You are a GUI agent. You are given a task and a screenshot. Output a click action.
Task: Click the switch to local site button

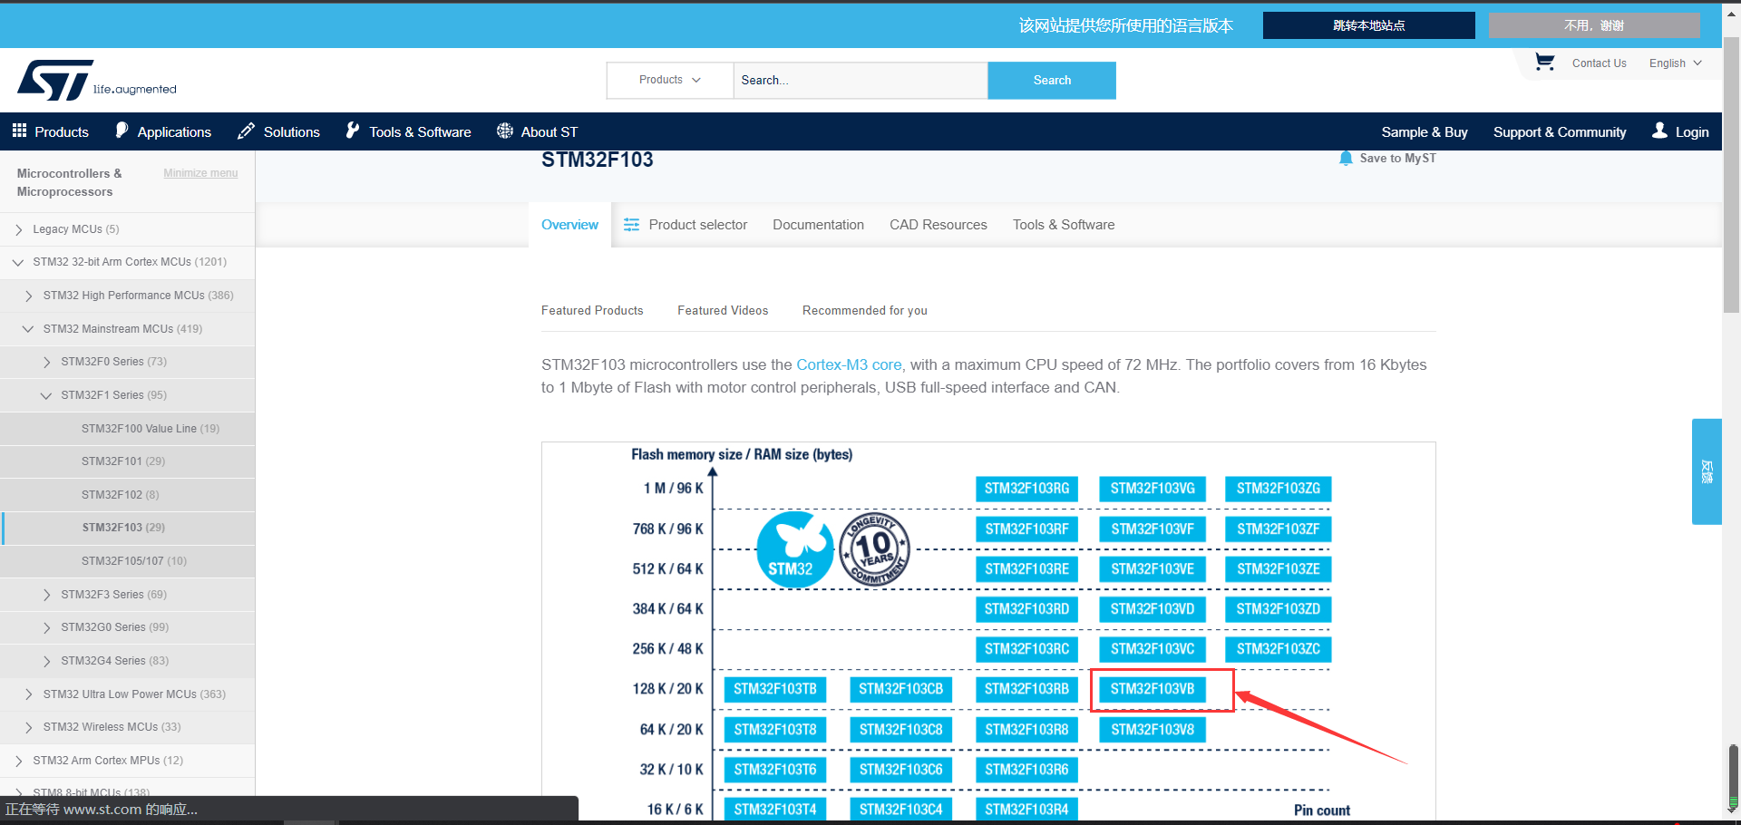pyautogui.click(x=1369, y=25)
